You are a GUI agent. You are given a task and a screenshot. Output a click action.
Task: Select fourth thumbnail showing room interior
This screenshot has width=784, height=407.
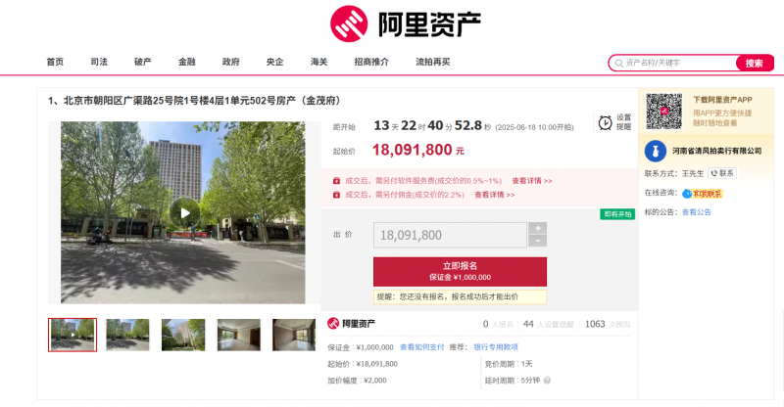pos(238,335)
